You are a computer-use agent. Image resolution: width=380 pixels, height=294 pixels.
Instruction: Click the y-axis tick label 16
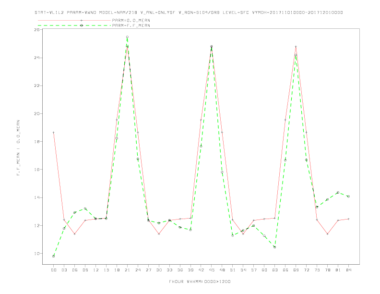tap(37, 169)
